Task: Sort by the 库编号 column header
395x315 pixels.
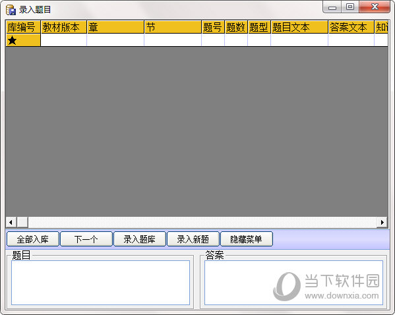Action: click(x=23, y=27)
